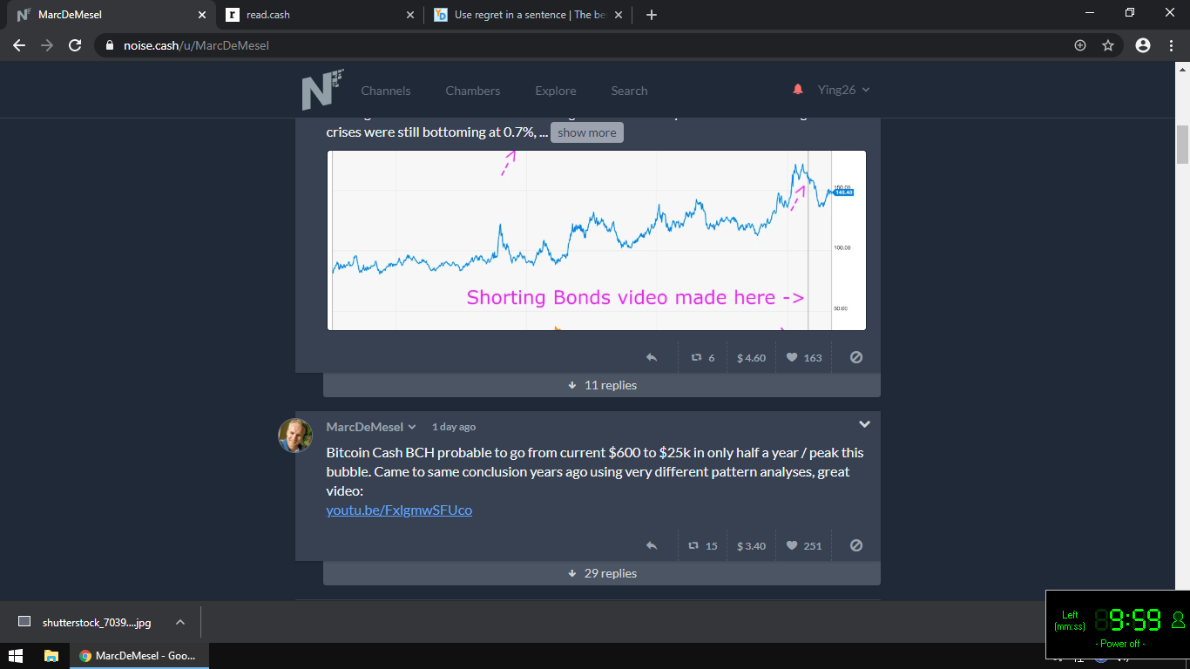Open the Shorting Bonds chart image
This screenshot has width=1190, height=669.
coord(597,240)
